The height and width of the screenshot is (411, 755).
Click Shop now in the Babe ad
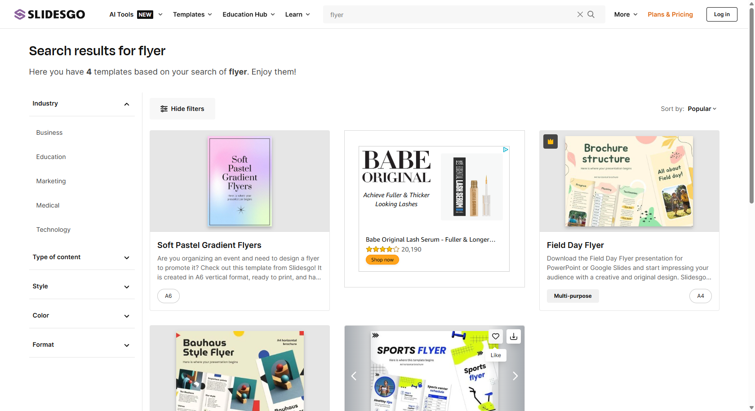[382, 260]
